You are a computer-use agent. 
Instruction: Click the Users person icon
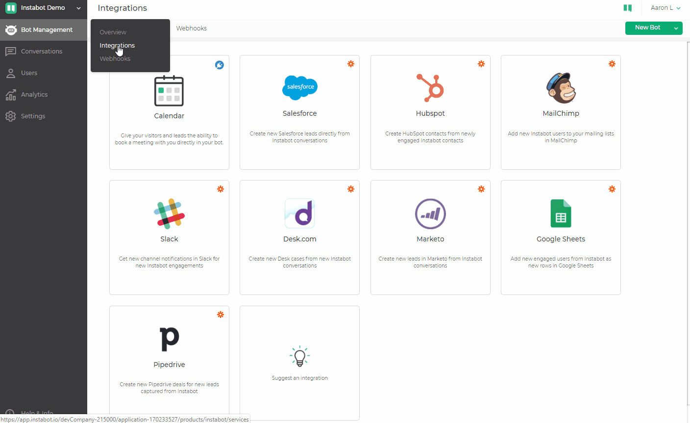tap(11, 73)
